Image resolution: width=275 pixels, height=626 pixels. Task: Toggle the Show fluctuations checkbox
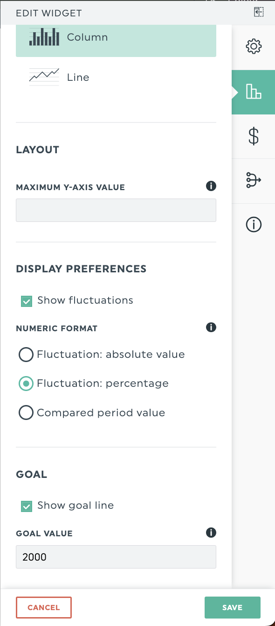[x=27, y=301]
